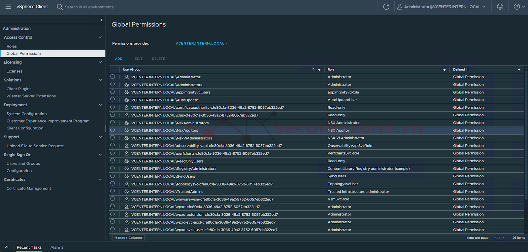Click the smiley feedback icon
528x252 pixels.
500,7
